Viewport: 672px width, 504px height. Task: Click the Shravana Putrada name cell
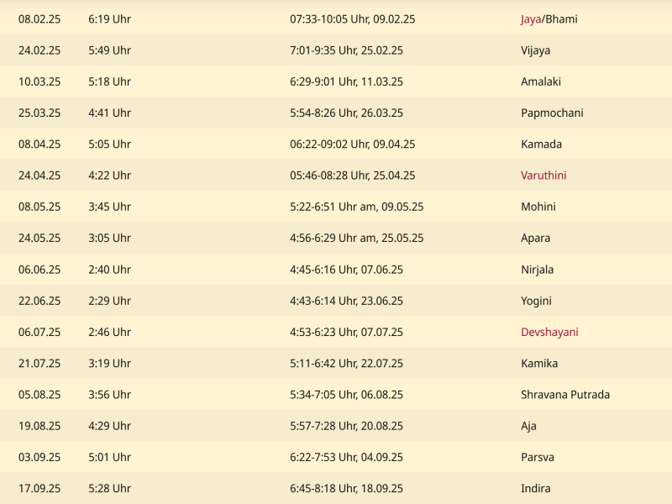pos(565,395)
